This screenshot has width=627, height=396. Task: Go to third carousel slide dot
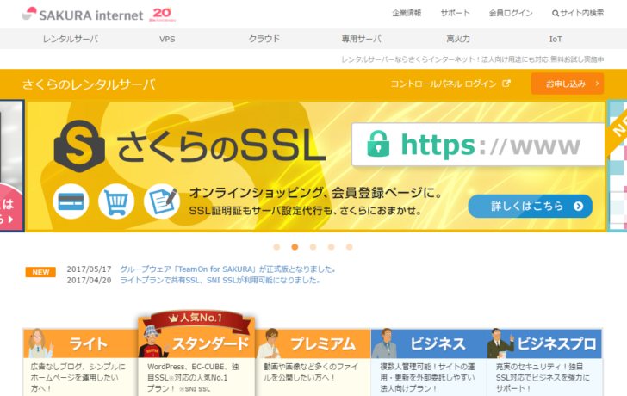(313, 247)
